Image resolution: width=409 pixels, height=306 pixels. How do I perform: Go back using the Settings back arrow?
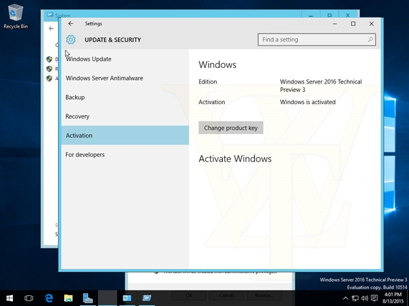click(x=71, y=24)
